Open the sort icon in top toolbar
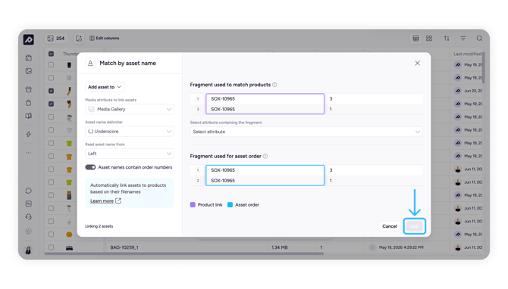 click(x=447, y=39)
